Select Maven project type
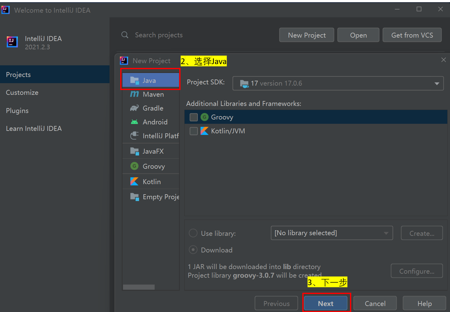The width and height of the screenshot is (450, 312). pyautogui.click(x=151, y=94)
